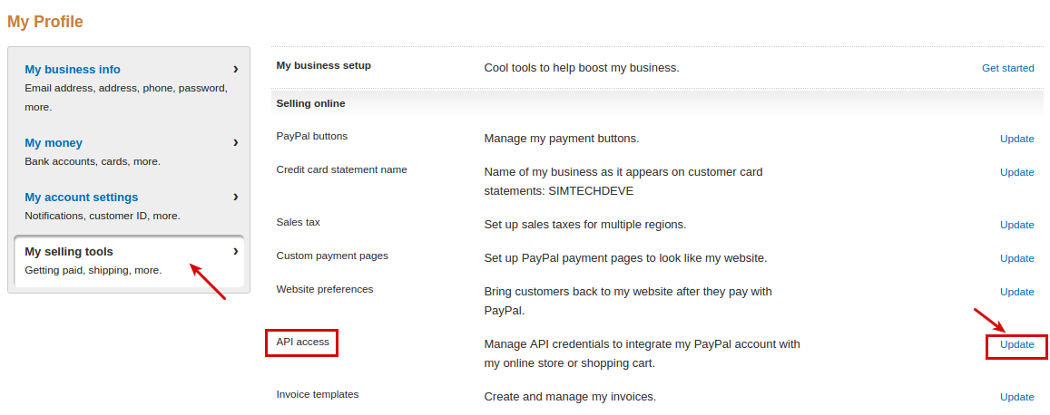Click Update next to Sales tax

click(1016, 226)
